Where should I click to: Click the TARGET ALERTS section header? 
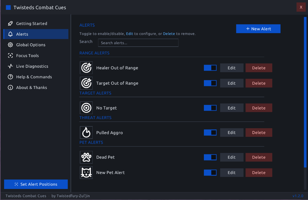(95, 93)
